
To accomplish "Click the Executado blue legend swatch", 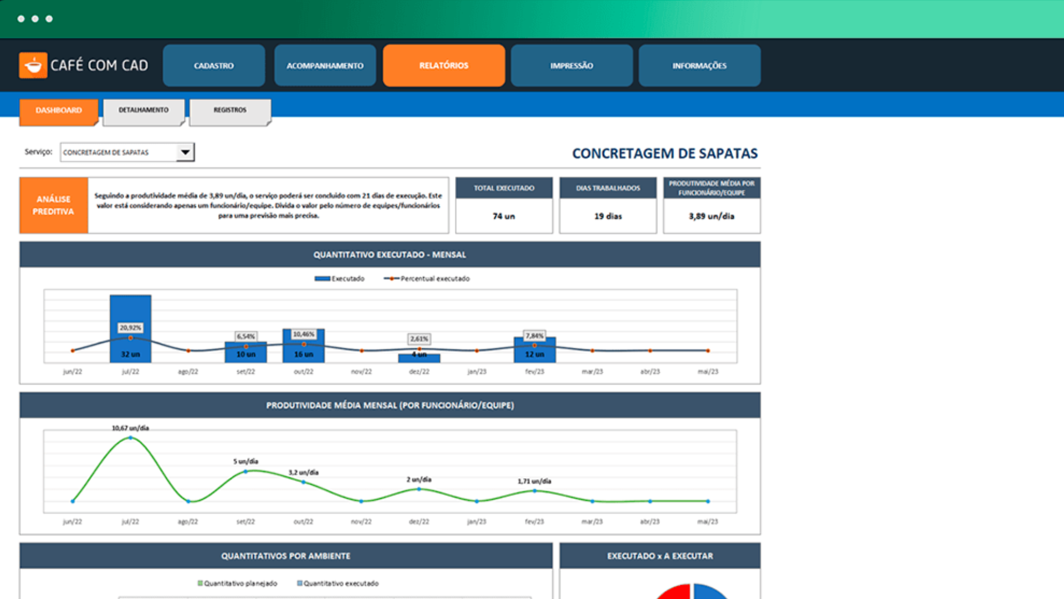I will click(x=322, y=278).
